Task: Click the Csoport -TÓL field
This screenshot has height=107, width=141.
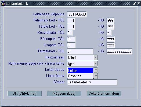Action: point(71,45)
